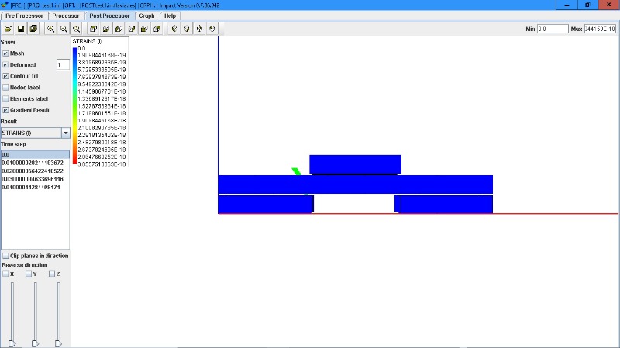This screenshot has height=348, width=620.
Task: Restore down the Impact window
Action: tap(587, 5)
